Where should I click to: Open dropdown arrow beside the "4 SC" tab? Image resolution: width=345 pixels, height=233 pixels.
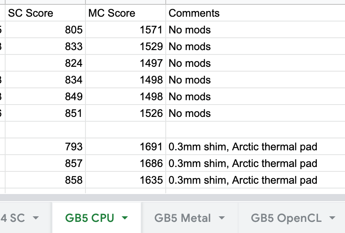click(36, 218)
